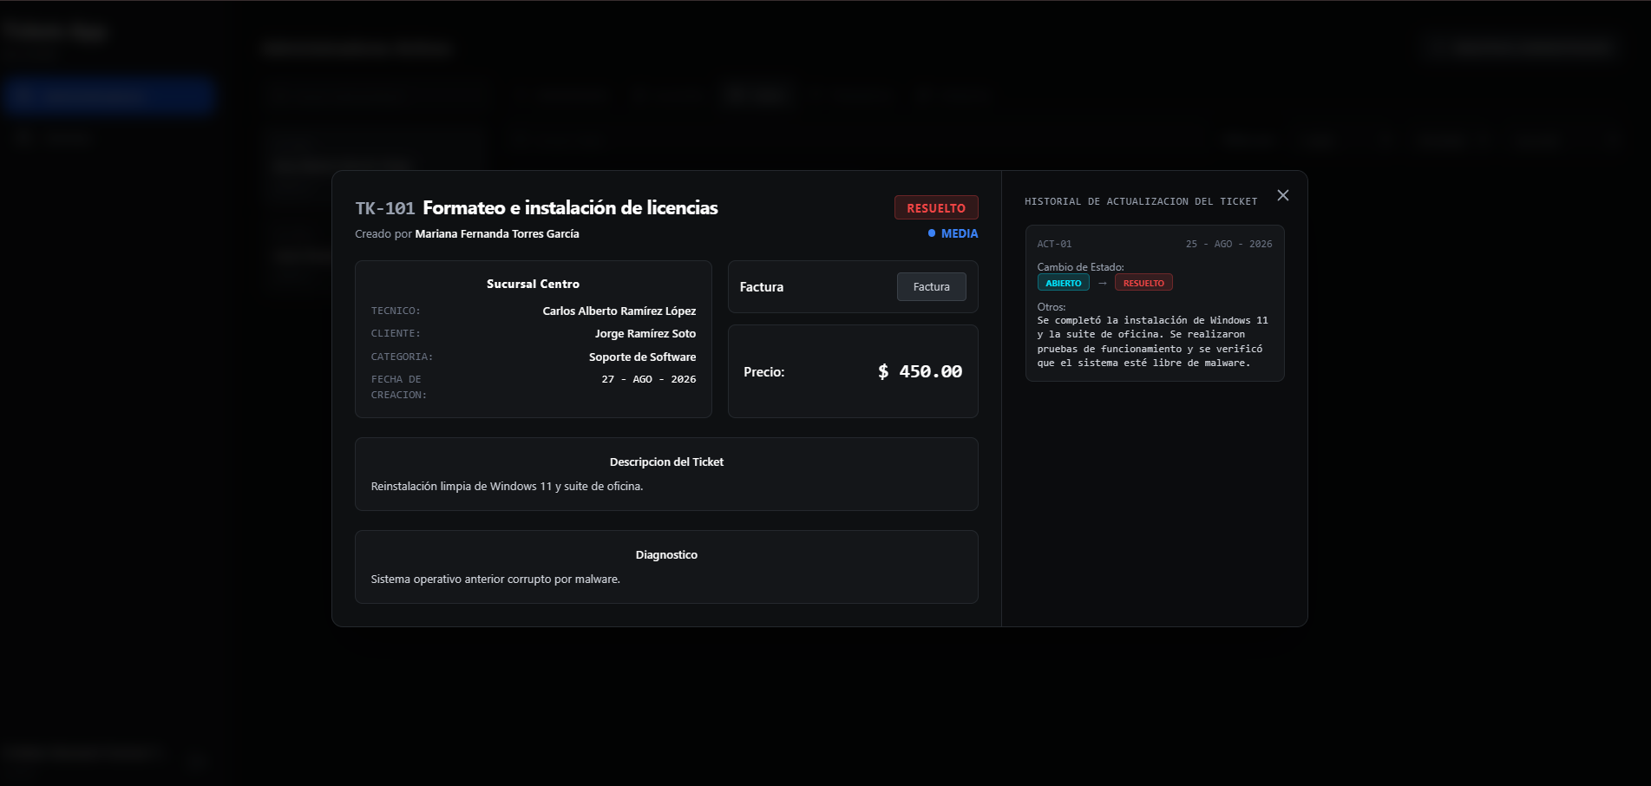The width and height of the screenshot is (1651, 786).
Task: Close the ticket detail dialog
Action: click(1283, 195)
